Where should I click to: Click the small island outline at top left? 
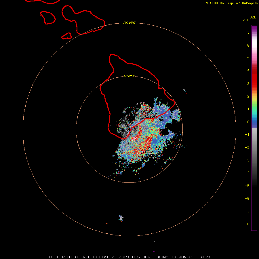(x=47, y=18)
